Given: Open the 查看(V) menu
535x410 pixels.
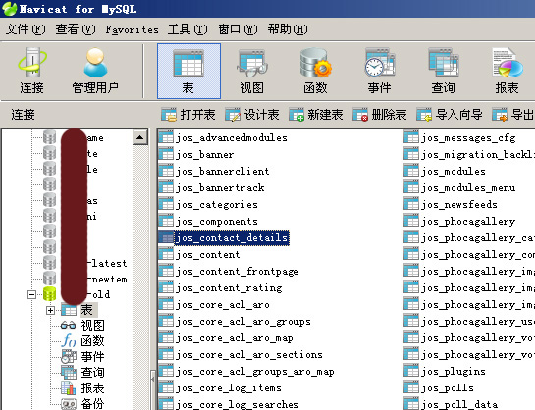Looking at the screenshot, I should [76, 29].
